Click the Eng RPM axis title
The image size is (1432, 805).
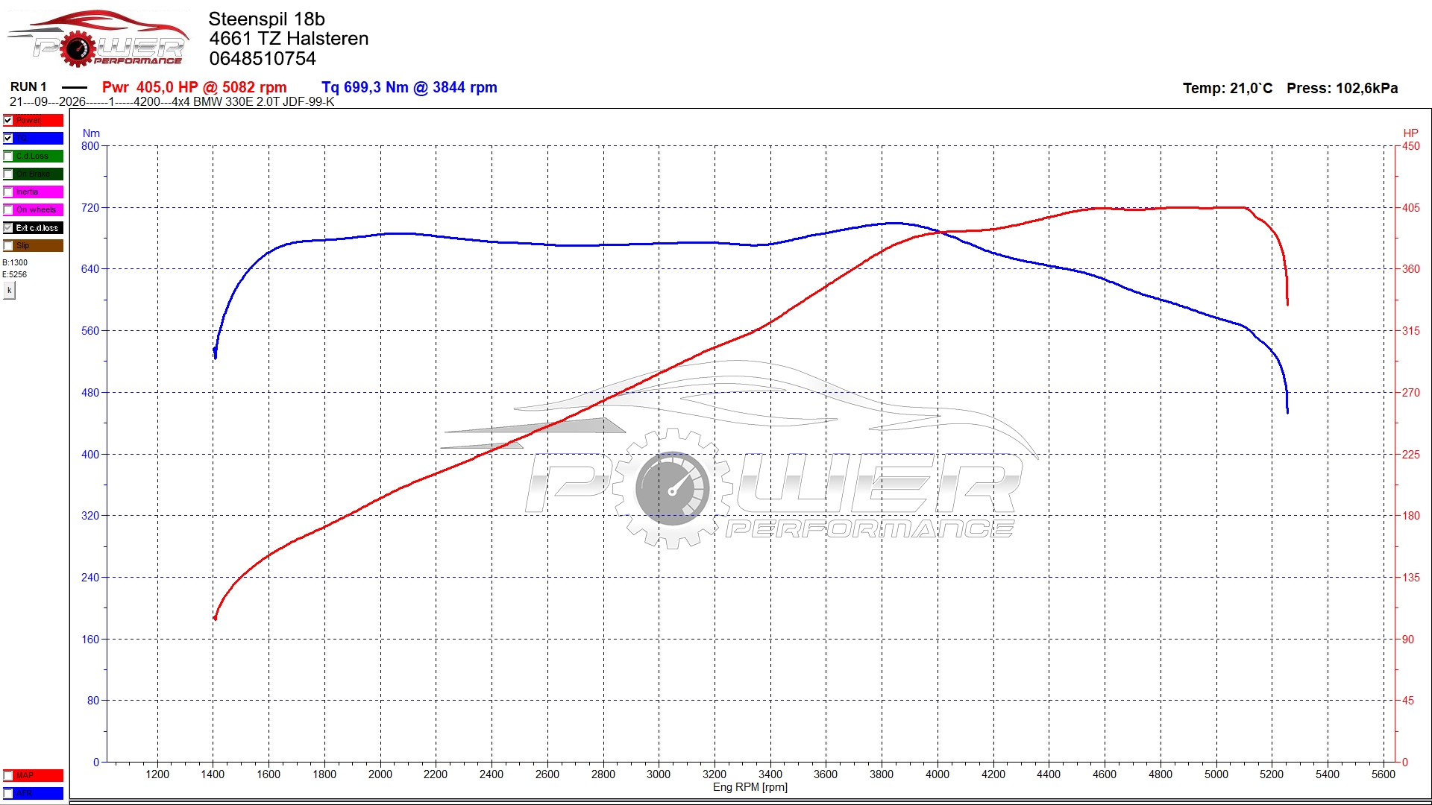pos(750,787)
